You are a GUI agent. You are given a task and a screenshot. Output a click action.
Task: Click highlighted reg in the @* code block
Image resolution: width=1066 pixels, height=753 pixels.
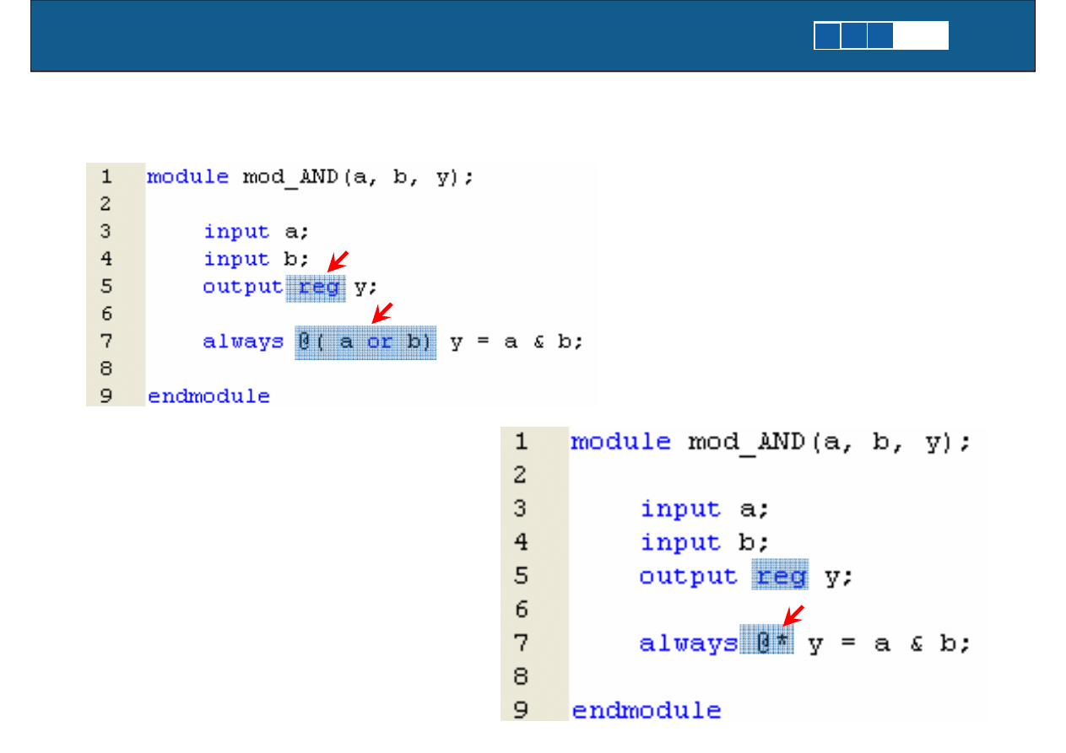781,577
